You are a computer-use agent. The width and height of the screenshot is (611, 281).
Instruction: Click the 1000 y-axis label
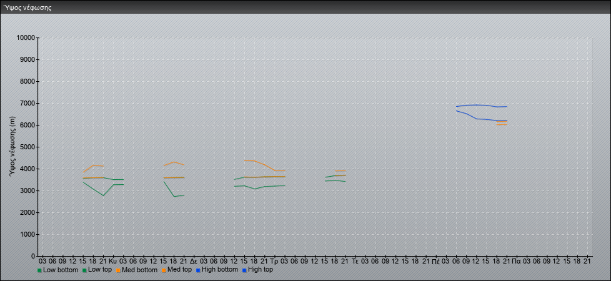coord(27,234)
